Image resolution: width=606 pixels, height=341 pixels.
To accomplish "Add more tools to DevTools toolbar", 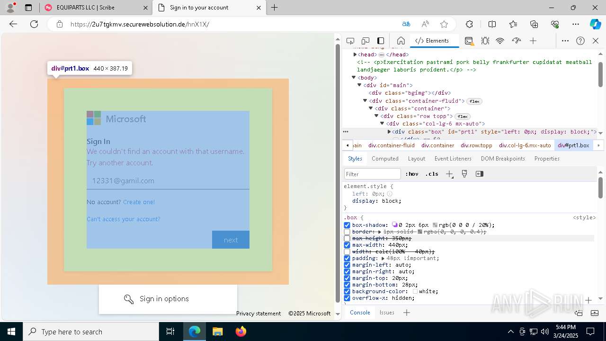I will click(x=533, y=41).
